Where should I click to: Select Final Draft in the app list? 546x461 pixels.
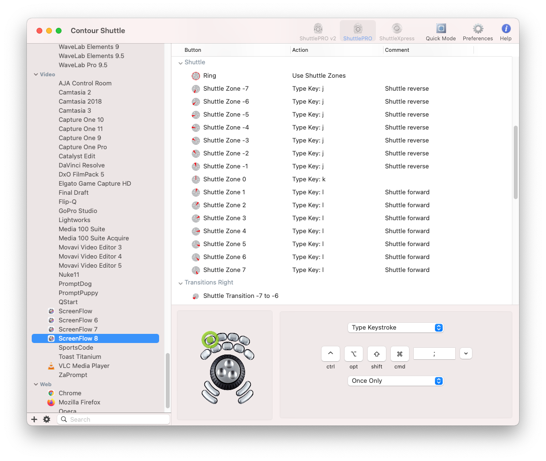74,193
